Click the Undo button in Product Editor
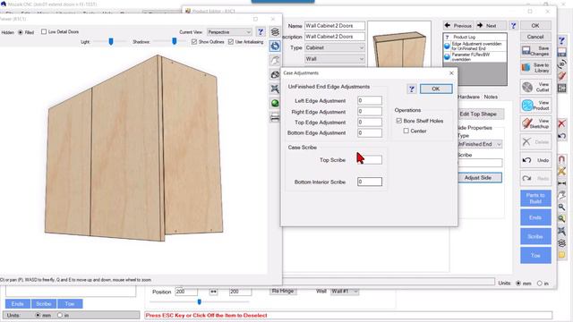The image size is (573, 322). (x=535, y=160)
